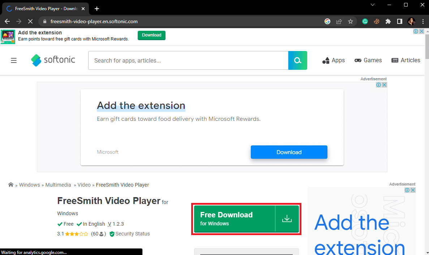This screenshot has height=255, width=429.
Task: Stop loading the page
Action: tap(30, 21)
